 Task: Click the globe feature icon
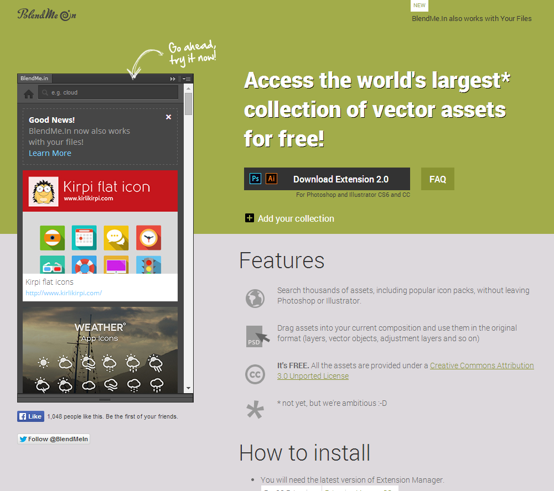[255, 298]
